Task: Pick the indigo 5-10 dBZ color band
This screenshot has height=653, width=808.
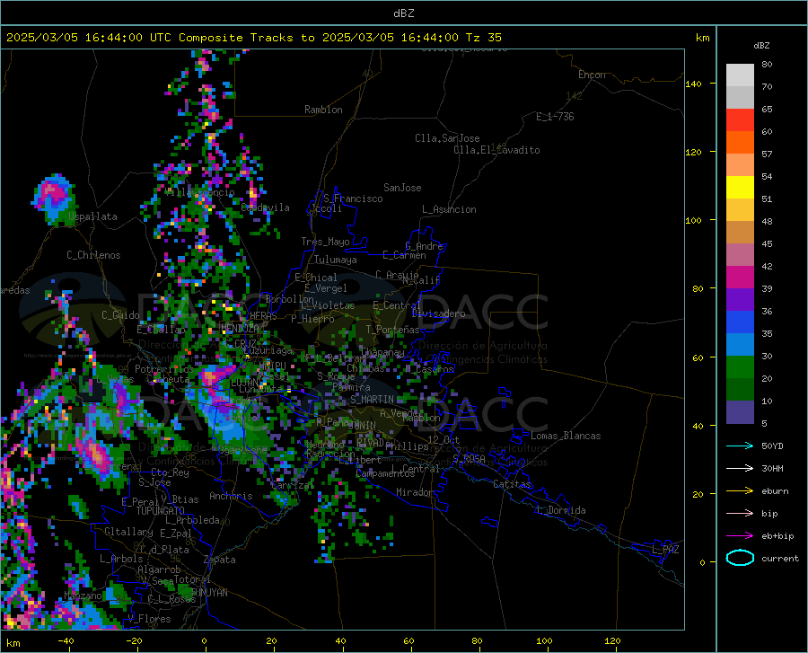Action: 740,412
